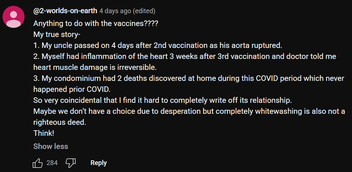Viewport: 352px width, 172px height.
Task: Click the "My true story-" line
Action: point(57,34)
